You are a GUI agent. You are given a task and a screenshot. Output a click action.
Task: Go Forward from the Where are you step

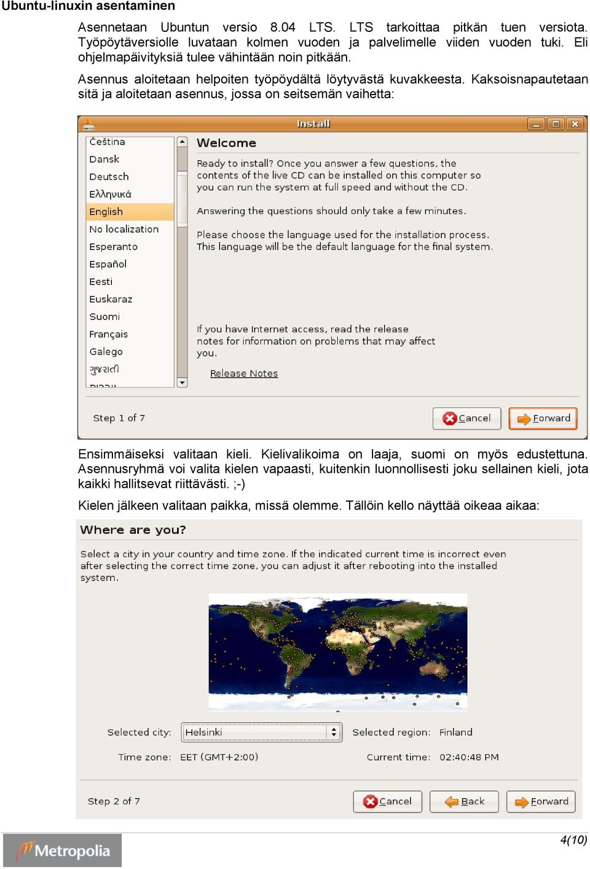click(541, 801)
